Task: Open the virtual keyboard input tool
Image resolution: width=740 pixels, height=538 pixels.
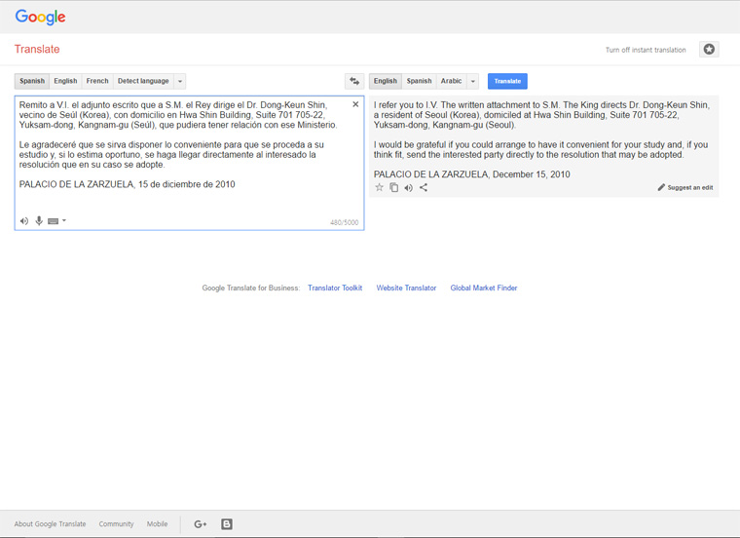Action: coord(53,221)
